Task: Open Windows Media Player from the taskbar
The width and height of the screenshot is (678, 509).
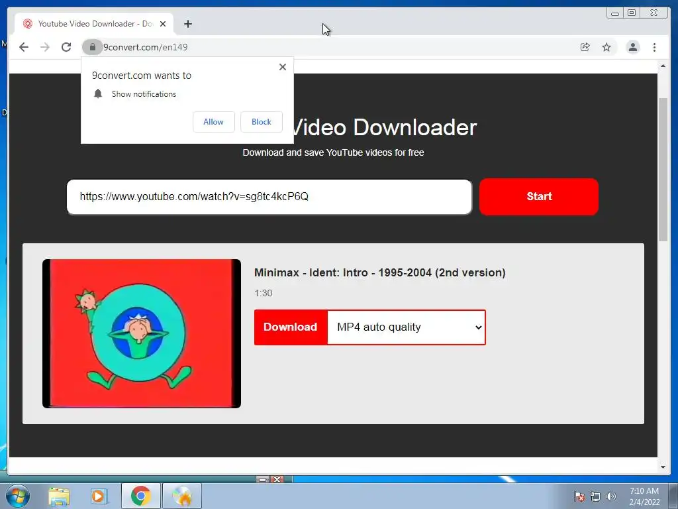Action: click(x=99, y=496)
